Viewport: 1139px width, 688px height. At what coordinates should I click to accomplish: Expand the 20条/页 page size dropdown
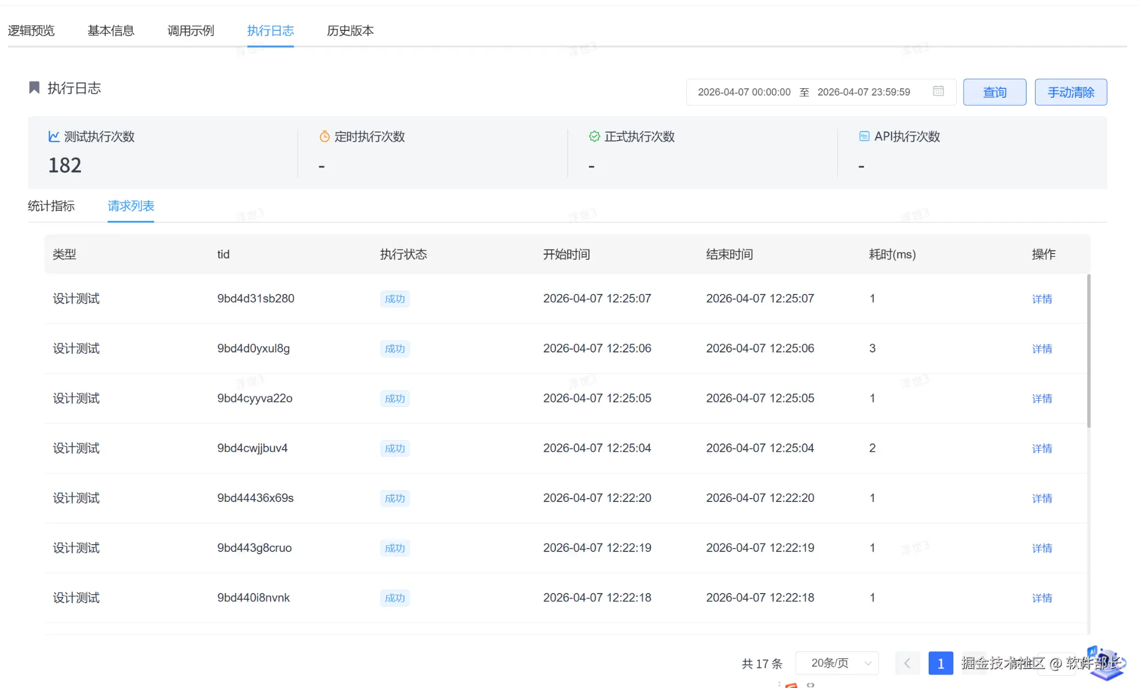[837, 663]
